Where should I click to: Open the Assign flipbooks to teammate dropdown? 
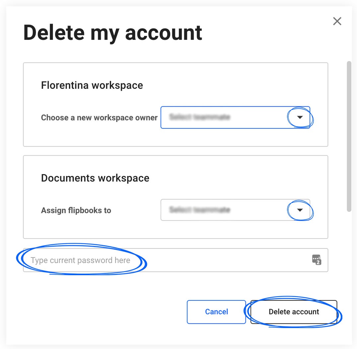(236, 210)
